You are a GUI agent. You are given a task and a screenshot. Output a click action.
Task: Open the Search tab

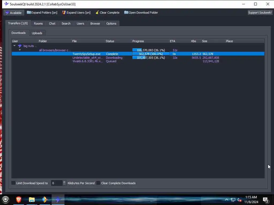point(66,23)
